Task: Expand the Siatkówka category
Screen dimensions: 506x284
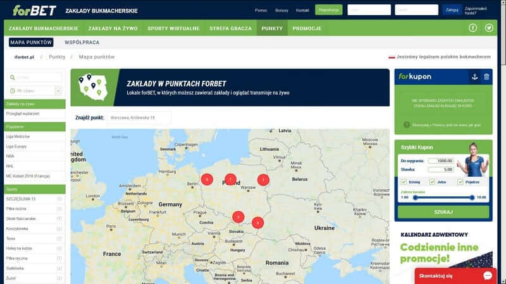Action: (x=59, y=268)
